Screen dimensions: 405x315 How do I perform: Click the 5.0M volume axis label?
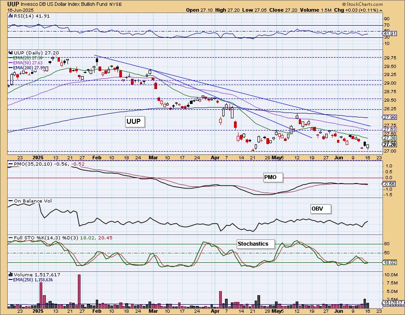(391, 292)
